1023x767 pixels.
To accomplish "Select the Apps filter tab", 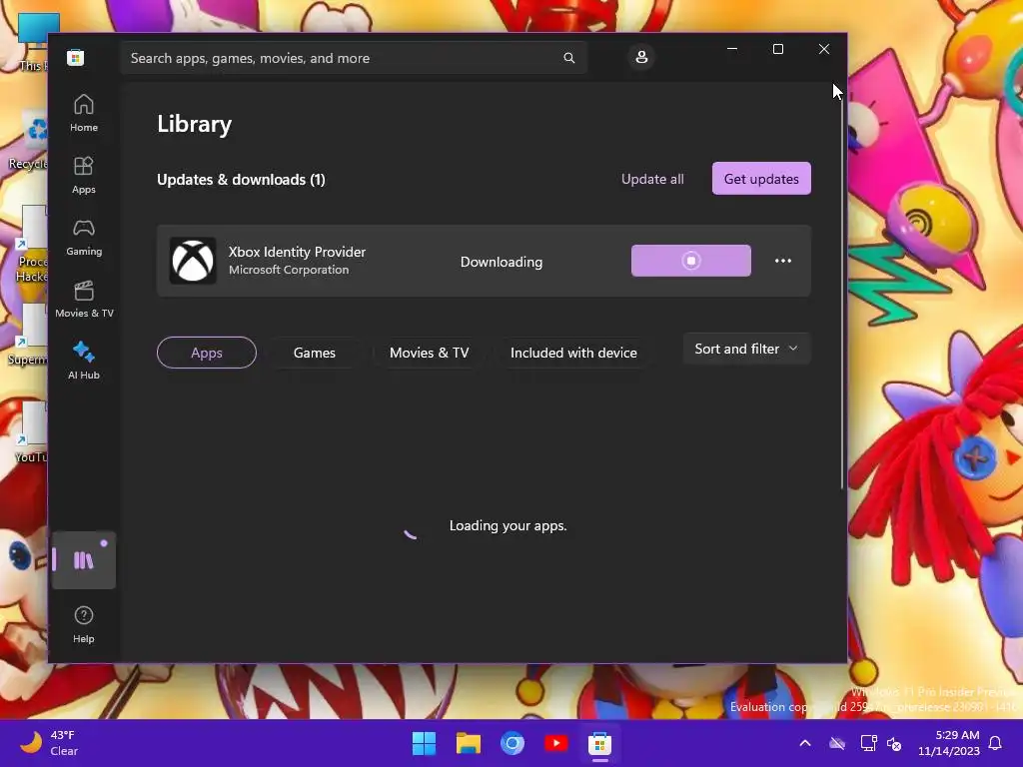I will [x=207, y=353].
